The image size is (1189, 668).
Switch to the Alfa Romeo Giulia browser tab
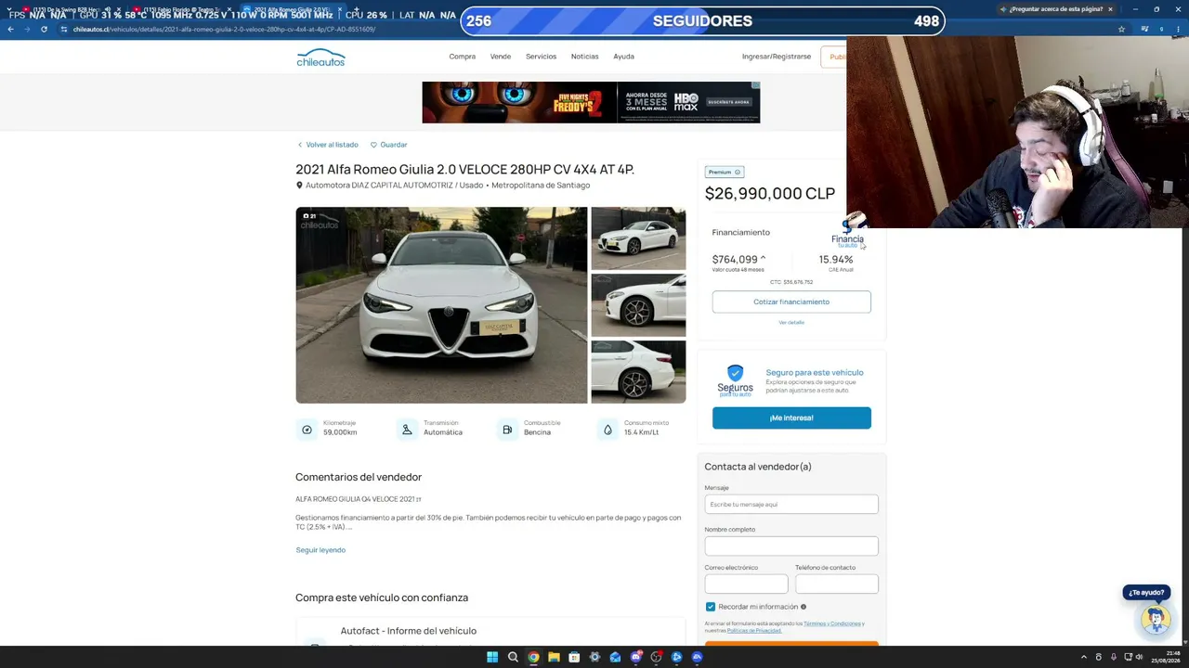pyautogui.click(x=293, y=10)
